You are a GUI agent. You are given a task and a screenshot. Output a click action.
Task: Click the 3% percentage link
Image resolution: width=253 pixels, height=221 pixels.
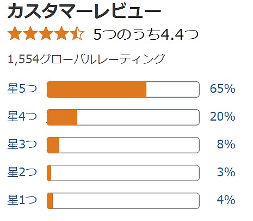point(226,172)
